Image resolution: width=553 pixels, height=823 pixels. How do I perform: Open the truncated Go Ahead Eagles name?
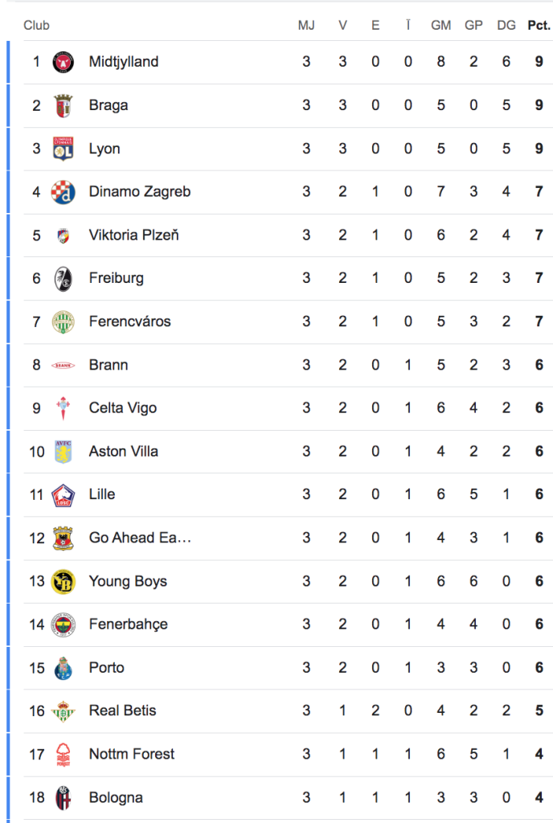pos(140,538)
